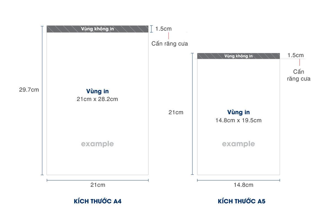Click the 'KÍCH THƯỚC A4' title
The width and height of the screenshot is (331, 221).
pos(98,201)
